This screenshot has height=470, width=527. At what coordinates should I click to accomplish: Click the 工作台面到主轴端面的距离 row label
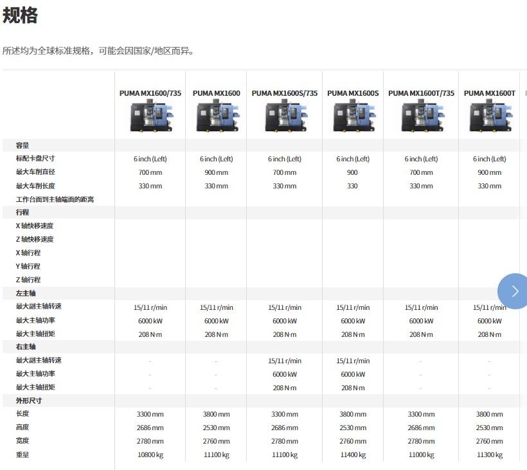click(55, 199)
